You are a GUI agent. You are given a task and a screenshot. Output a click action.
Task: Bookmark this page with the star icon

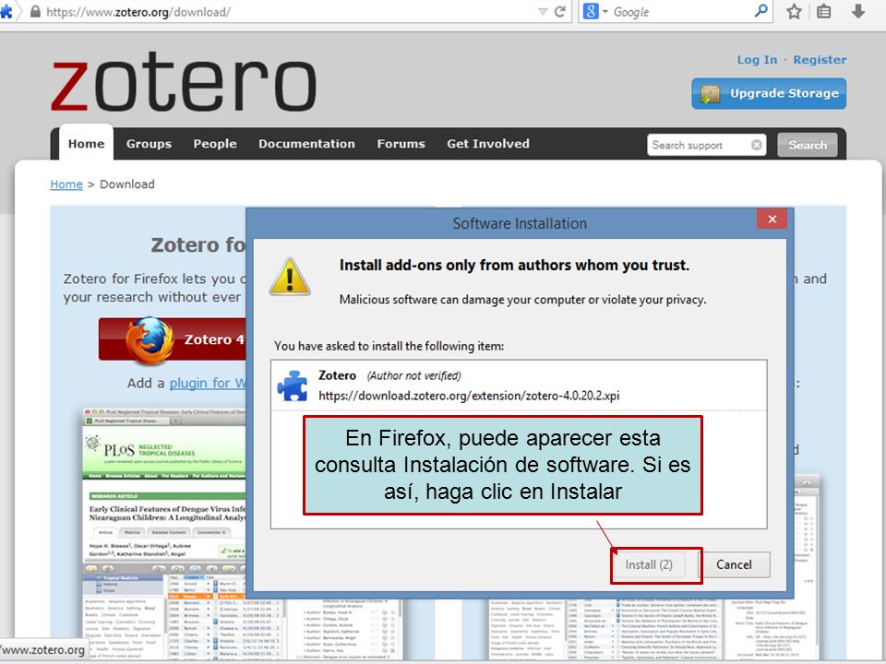[x=794, y=11]
